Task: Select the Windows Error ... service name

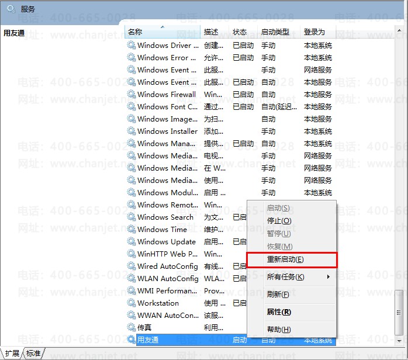Action: (167, 58)
